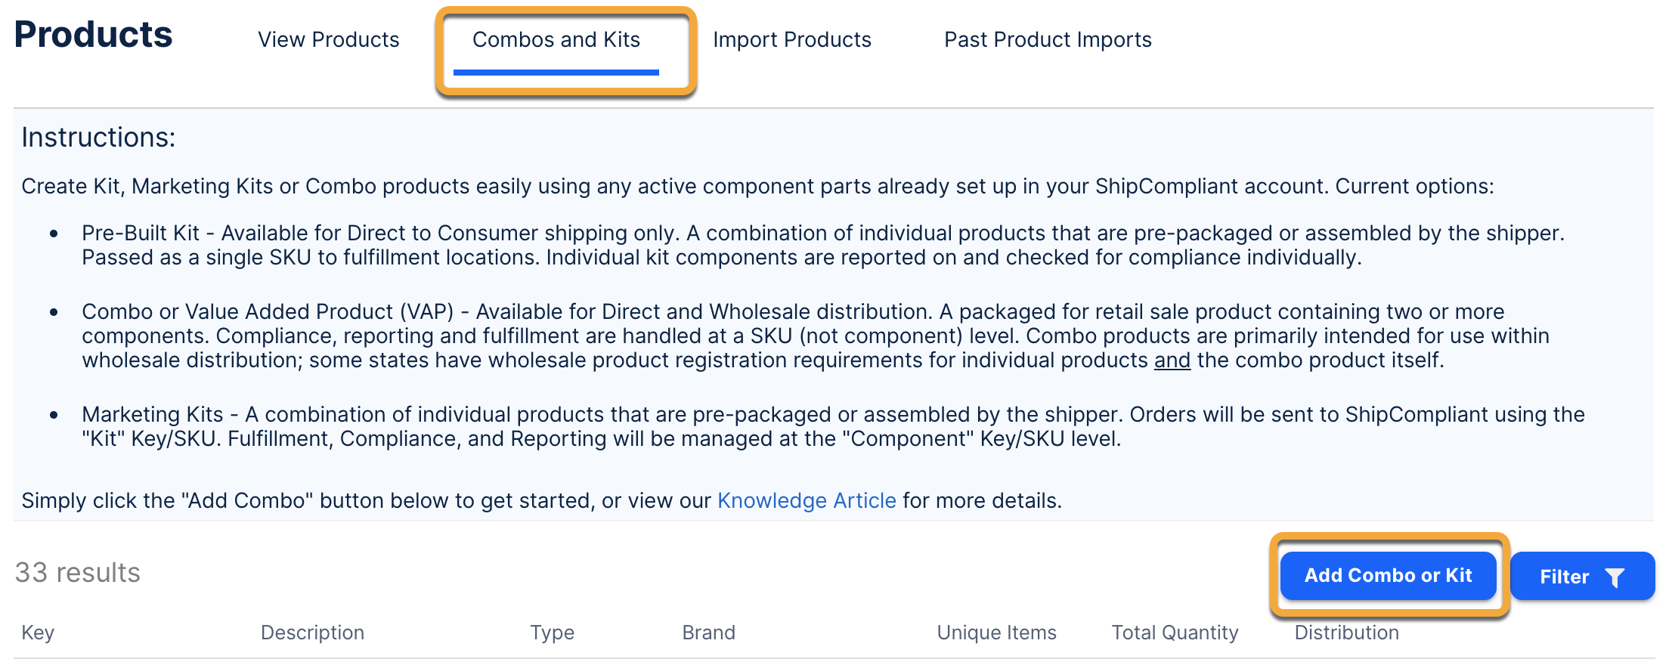
Task: Go to the Past Product Imports tab
Action: pos(1048,40)
